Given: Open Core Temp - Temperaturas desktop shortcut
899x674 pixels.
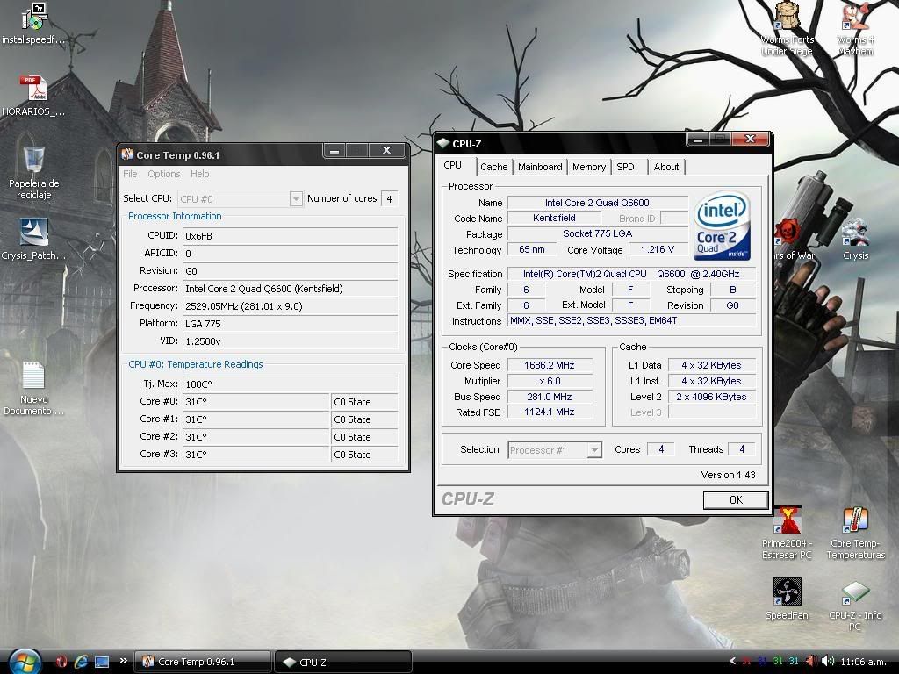Looking at the screenshot, I should pos(855,533).
